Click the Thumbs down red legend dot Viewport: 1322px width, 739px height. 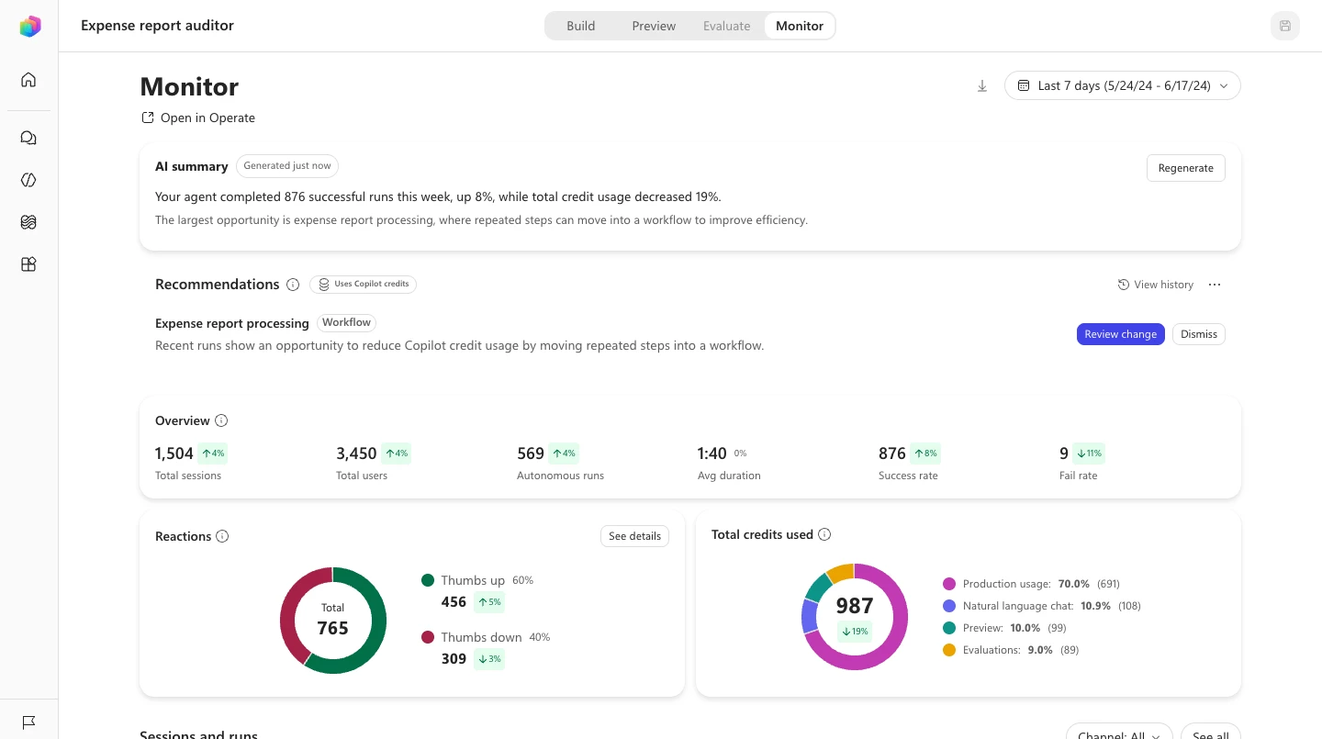[428, 637]
